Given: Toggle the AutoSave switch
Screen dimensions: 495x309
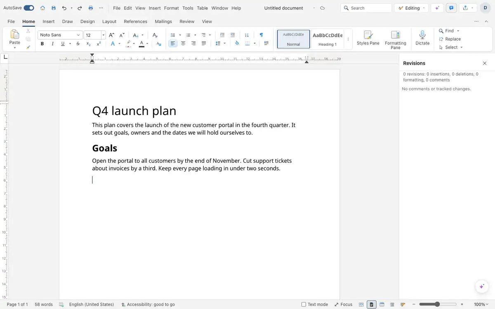Looking at the screenshot, I should coord(29,8).
